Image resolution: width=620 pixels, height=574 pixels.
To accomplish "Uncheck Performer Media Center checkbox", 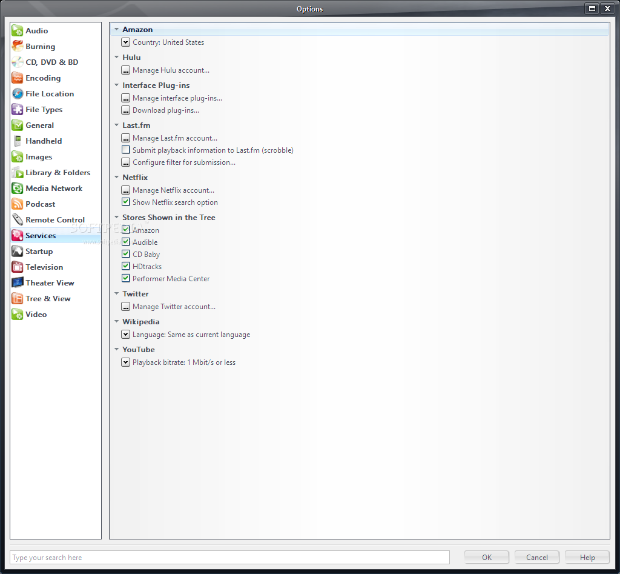I will coord(126,278).
